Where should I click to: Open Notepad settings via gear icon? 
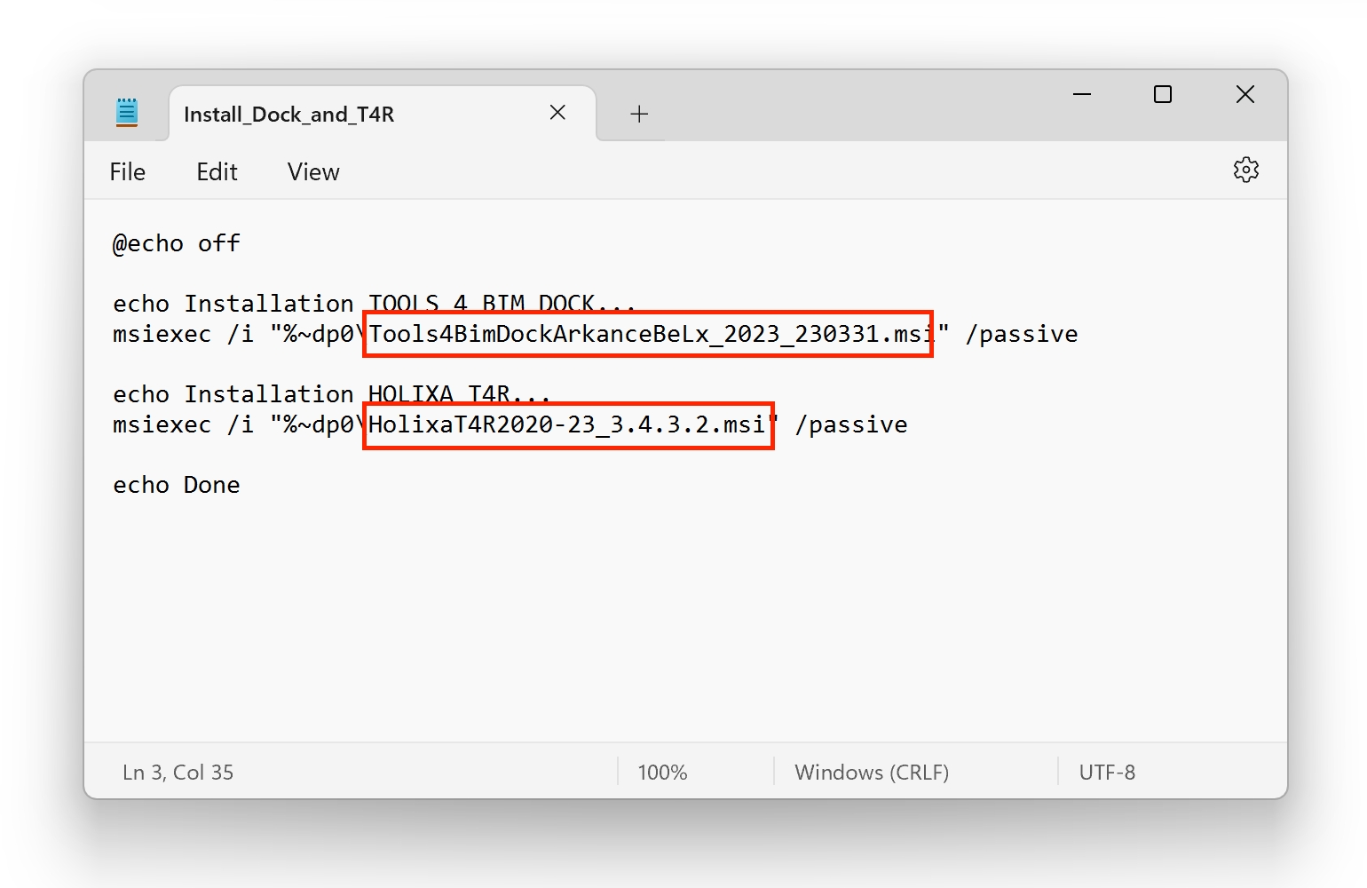pos(1245,170)
